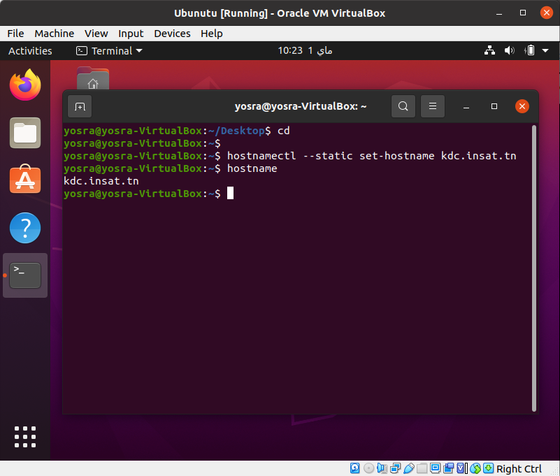560x476 pixels.
Task: Open the terminal search tool
Action: point(403,106)
